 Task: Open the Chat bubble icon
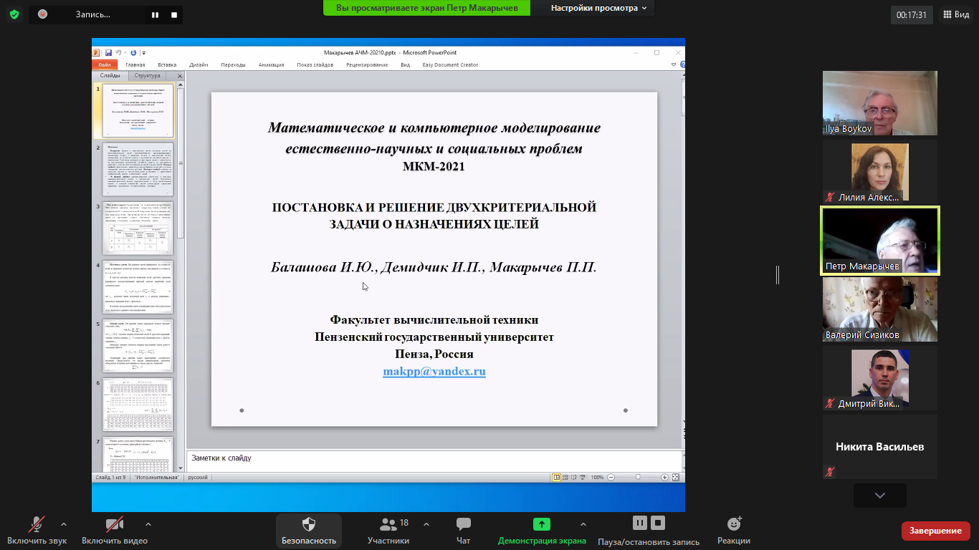pos(463,524)
